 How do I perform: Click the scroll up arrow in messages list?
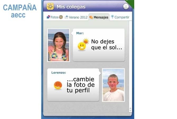(x=131, y=108)
